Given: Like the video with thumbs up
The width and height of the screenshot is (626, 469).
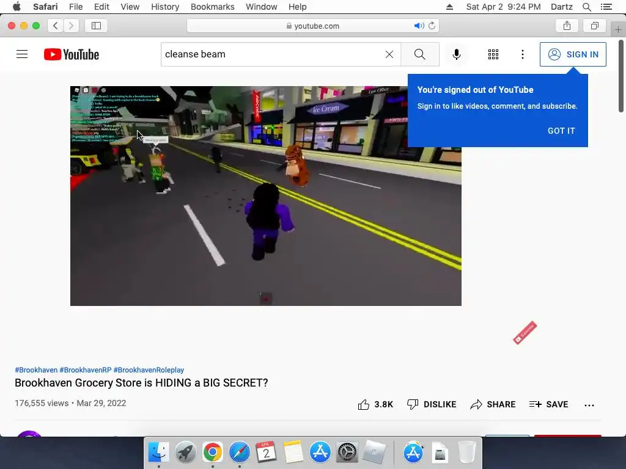Looking at the screenshot, I should coord(375,404).
